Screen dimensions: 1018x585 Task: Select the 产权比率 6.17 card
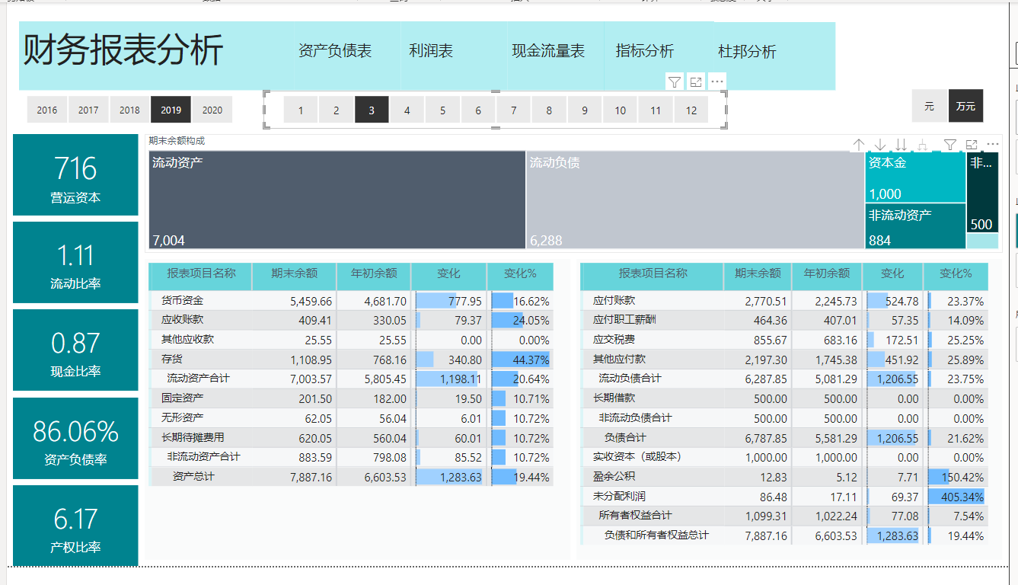75,526
